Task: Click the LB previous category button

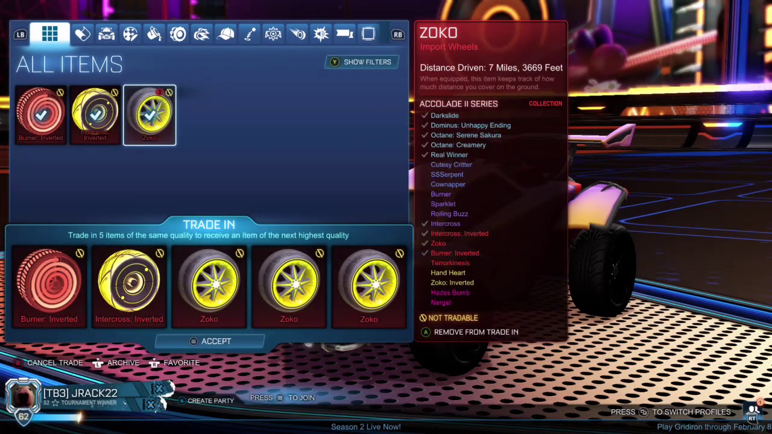Action: [x=21, y=34]
